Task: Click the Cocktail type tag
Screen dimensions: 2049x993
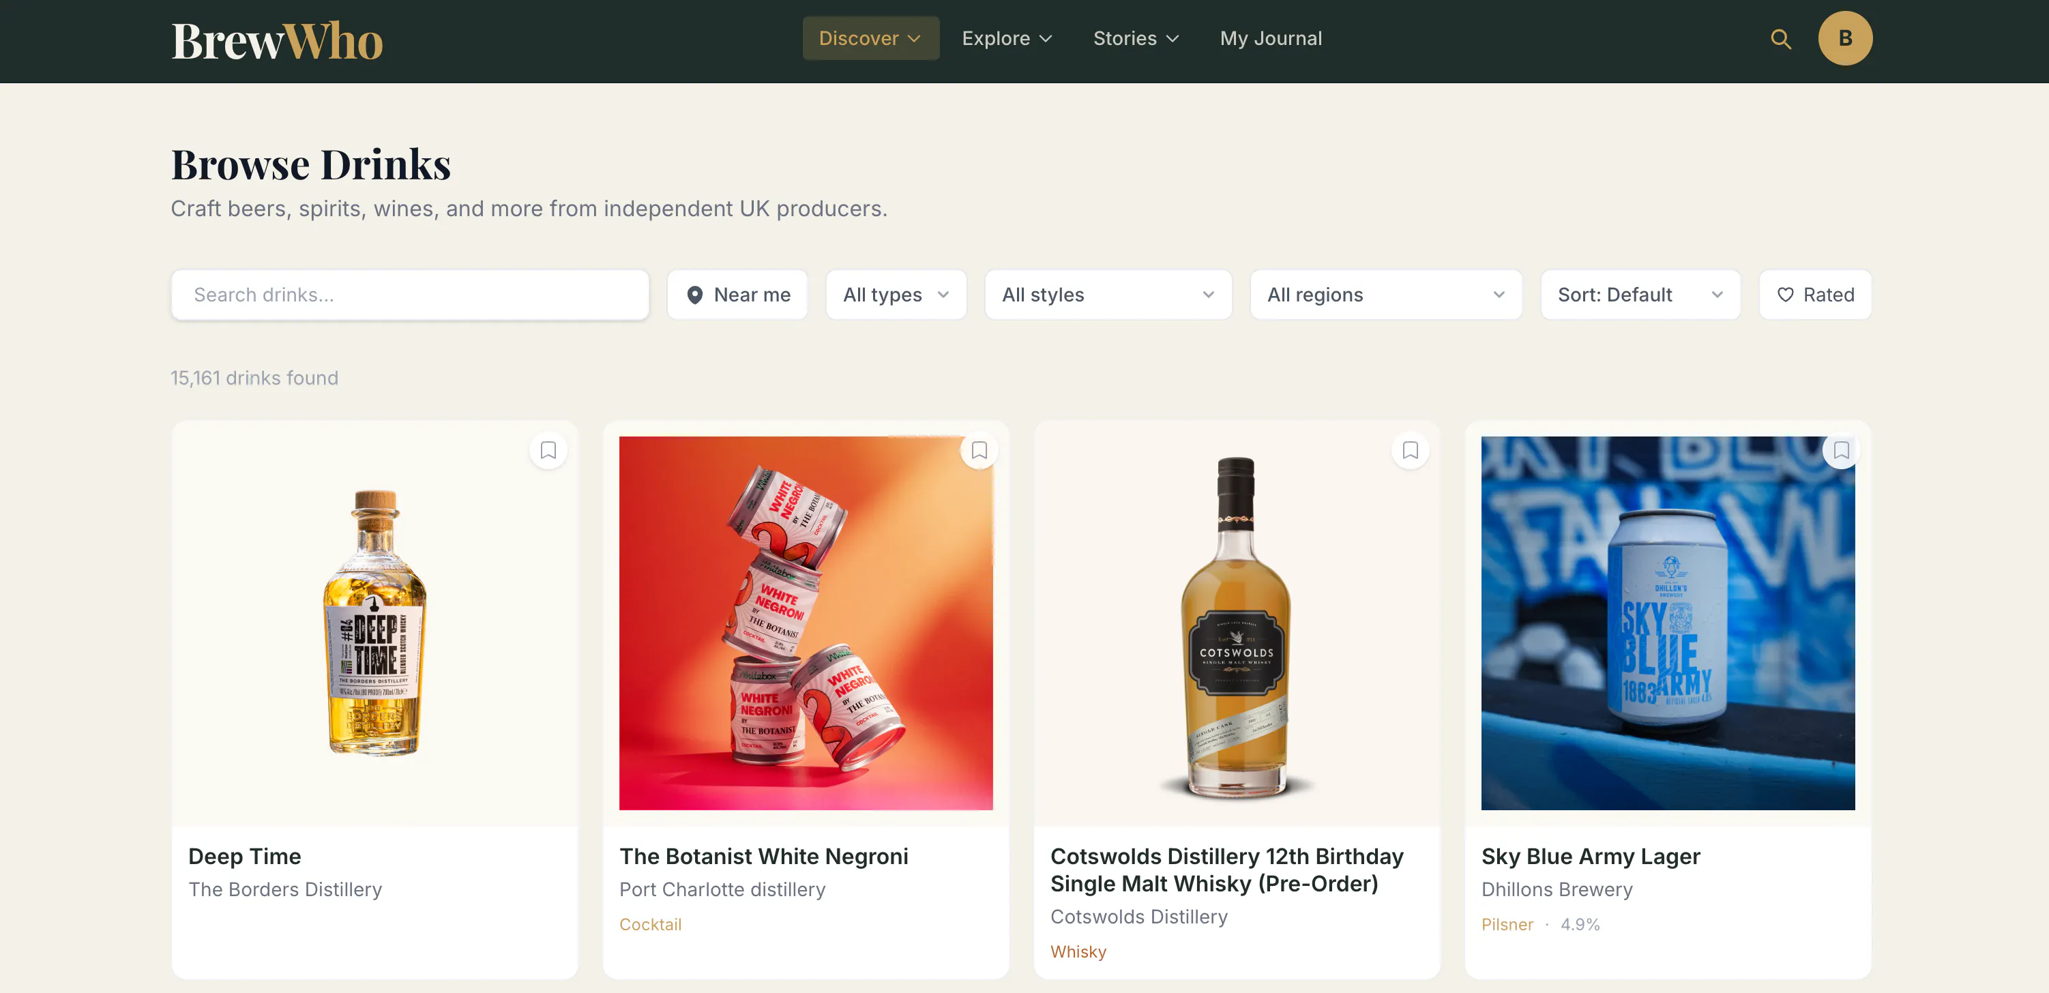Action: point(650,925)
